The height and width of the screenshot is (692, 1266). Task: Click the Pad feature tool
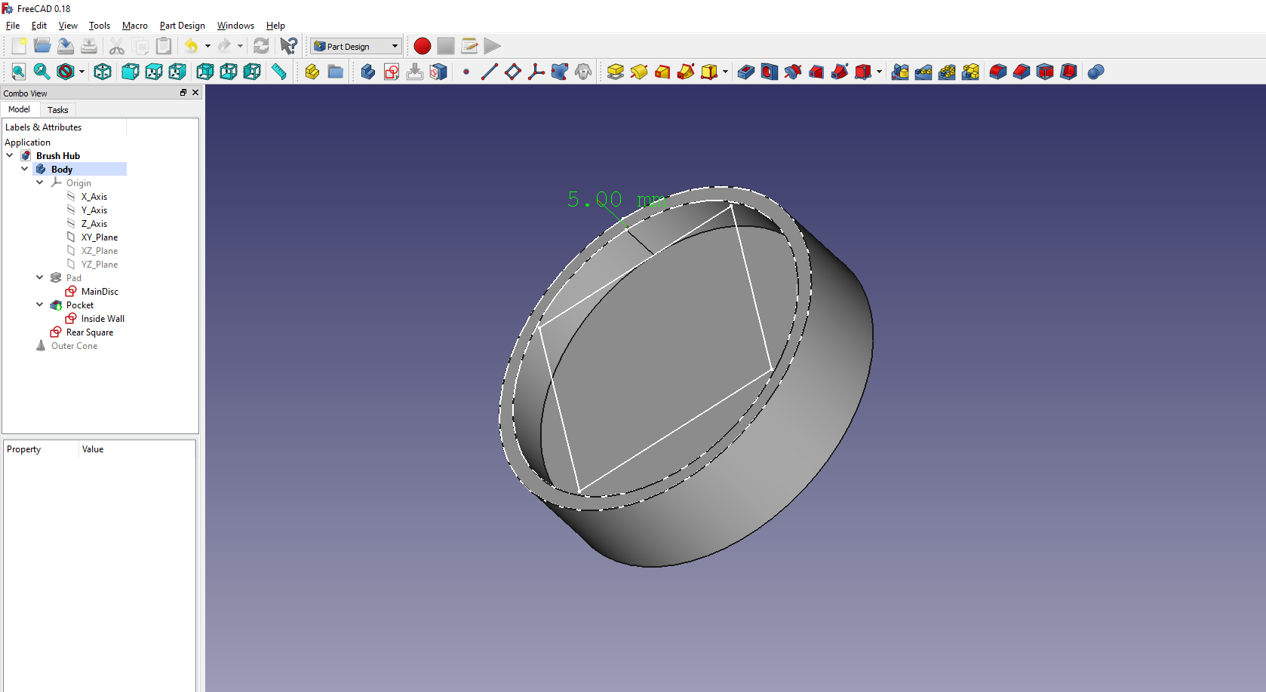(616, 72)
